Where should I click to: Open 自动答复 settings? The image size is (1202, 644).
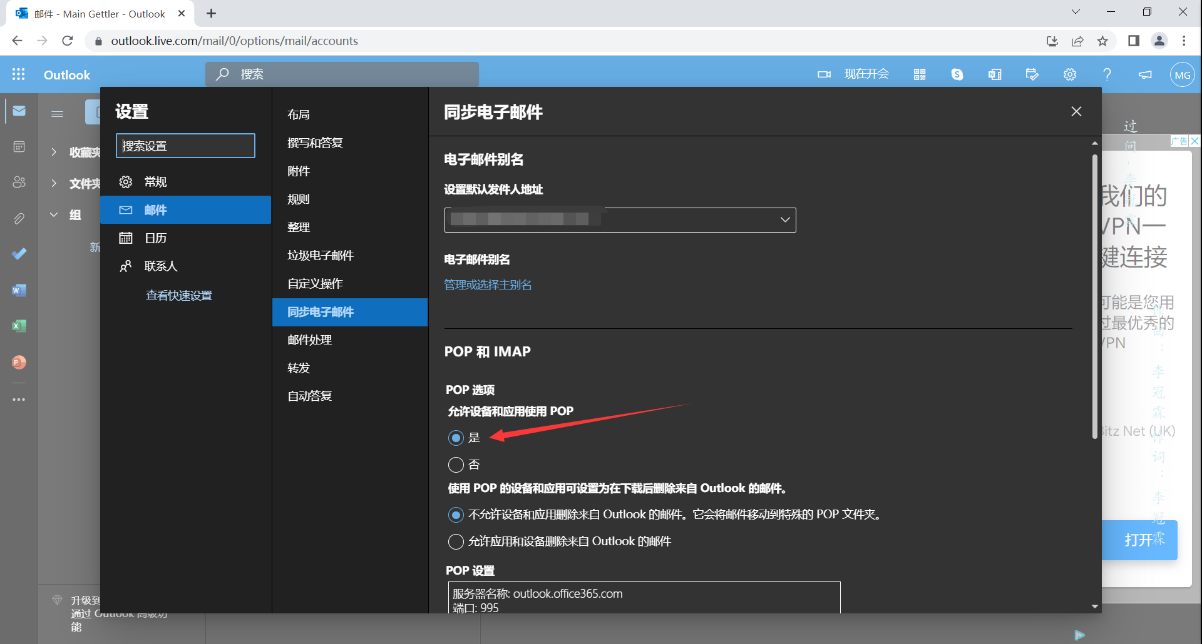coord(350,396)
